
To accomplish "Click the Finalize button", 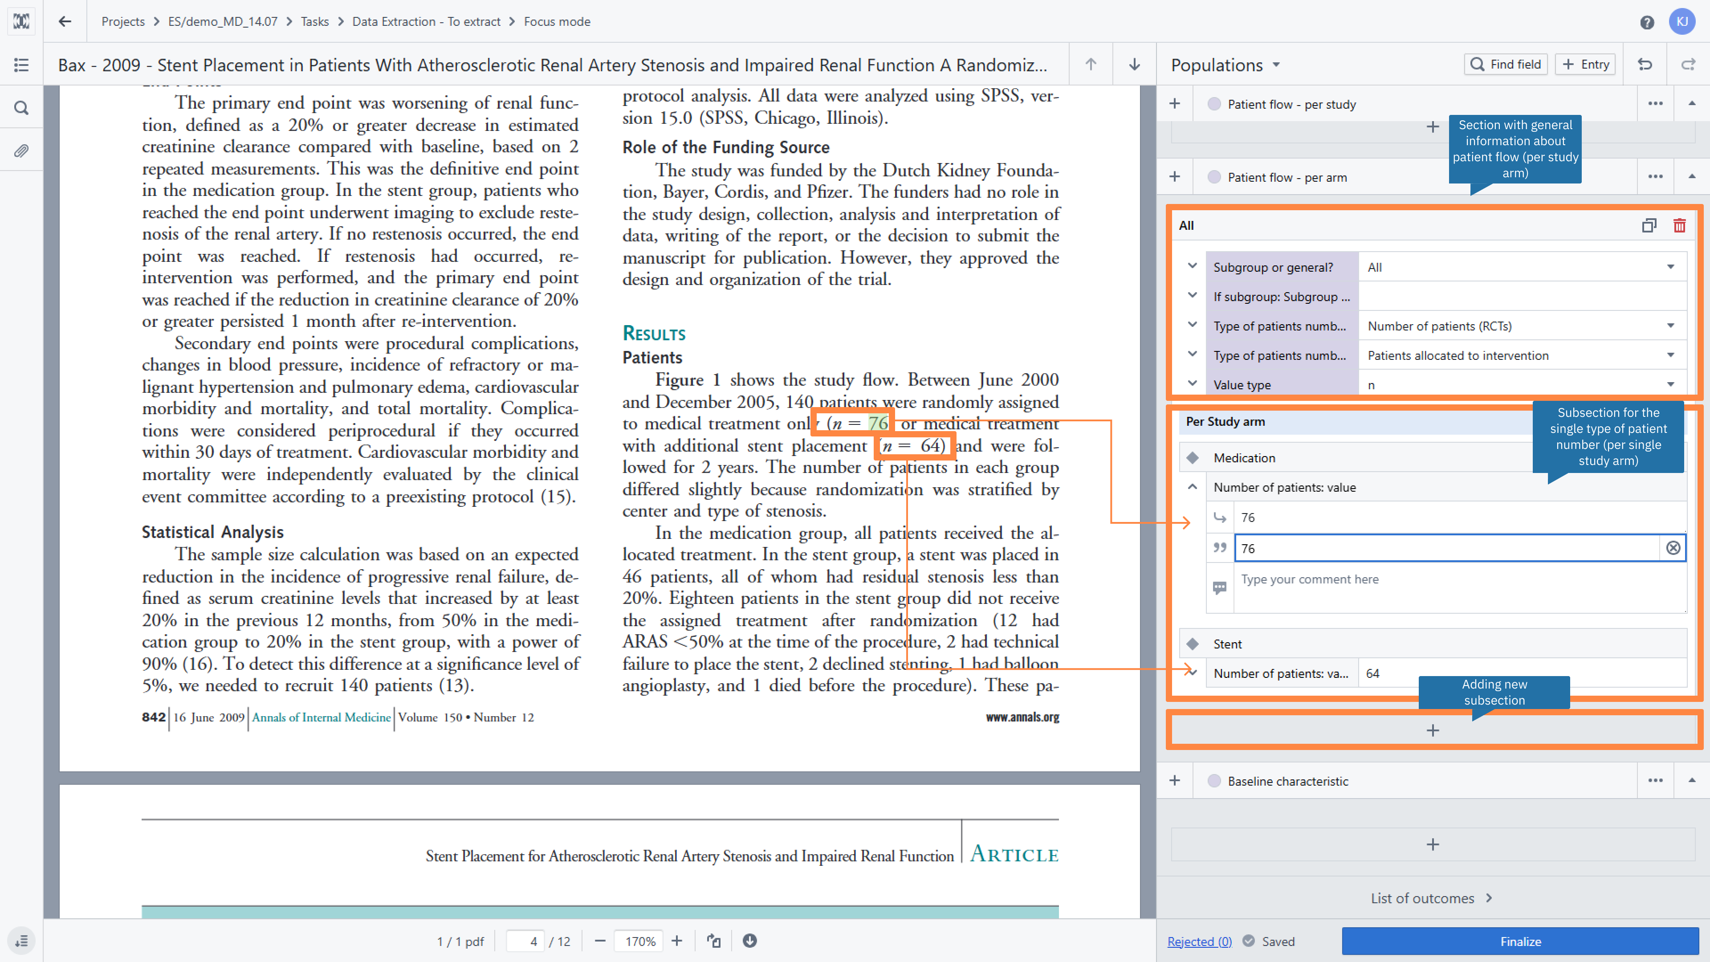I will pos(1520,941).
